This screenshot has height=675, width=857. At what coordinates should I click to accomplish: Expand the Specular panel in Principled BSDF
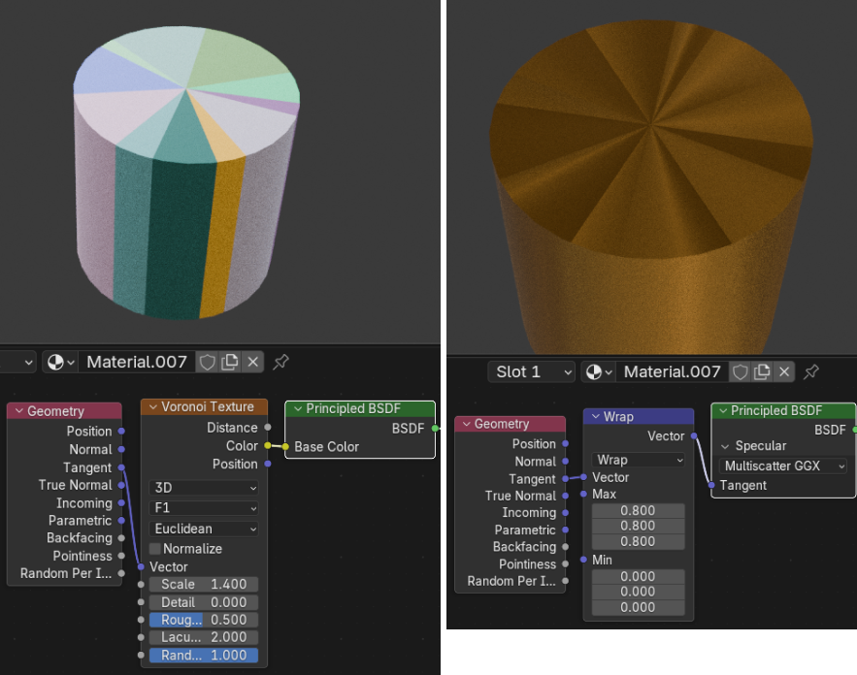(x=724, y=446)
